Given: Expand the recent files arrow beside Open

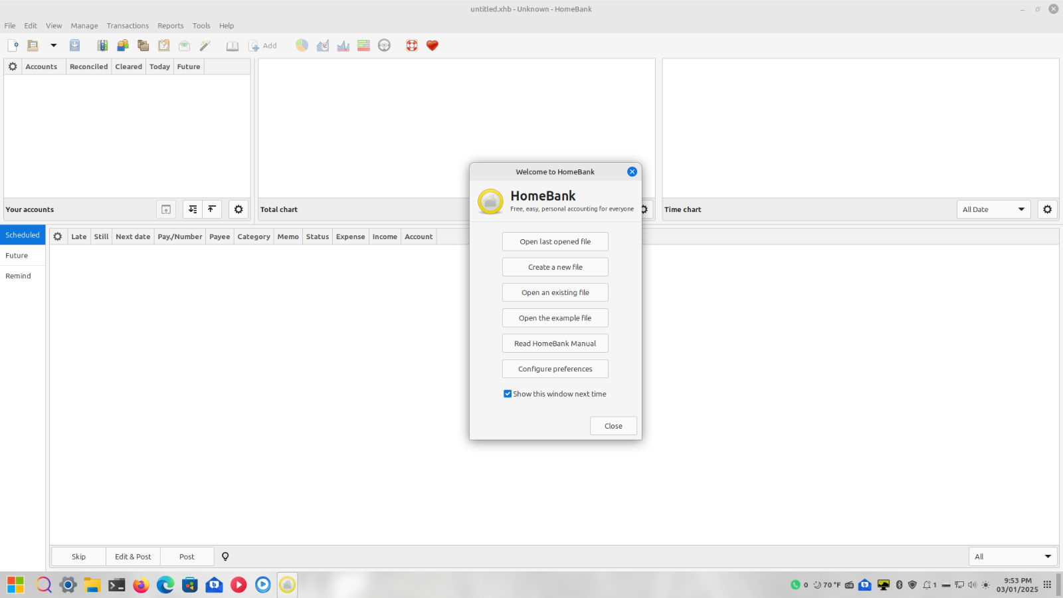Looking at the screenshot, I should [54, 45].
